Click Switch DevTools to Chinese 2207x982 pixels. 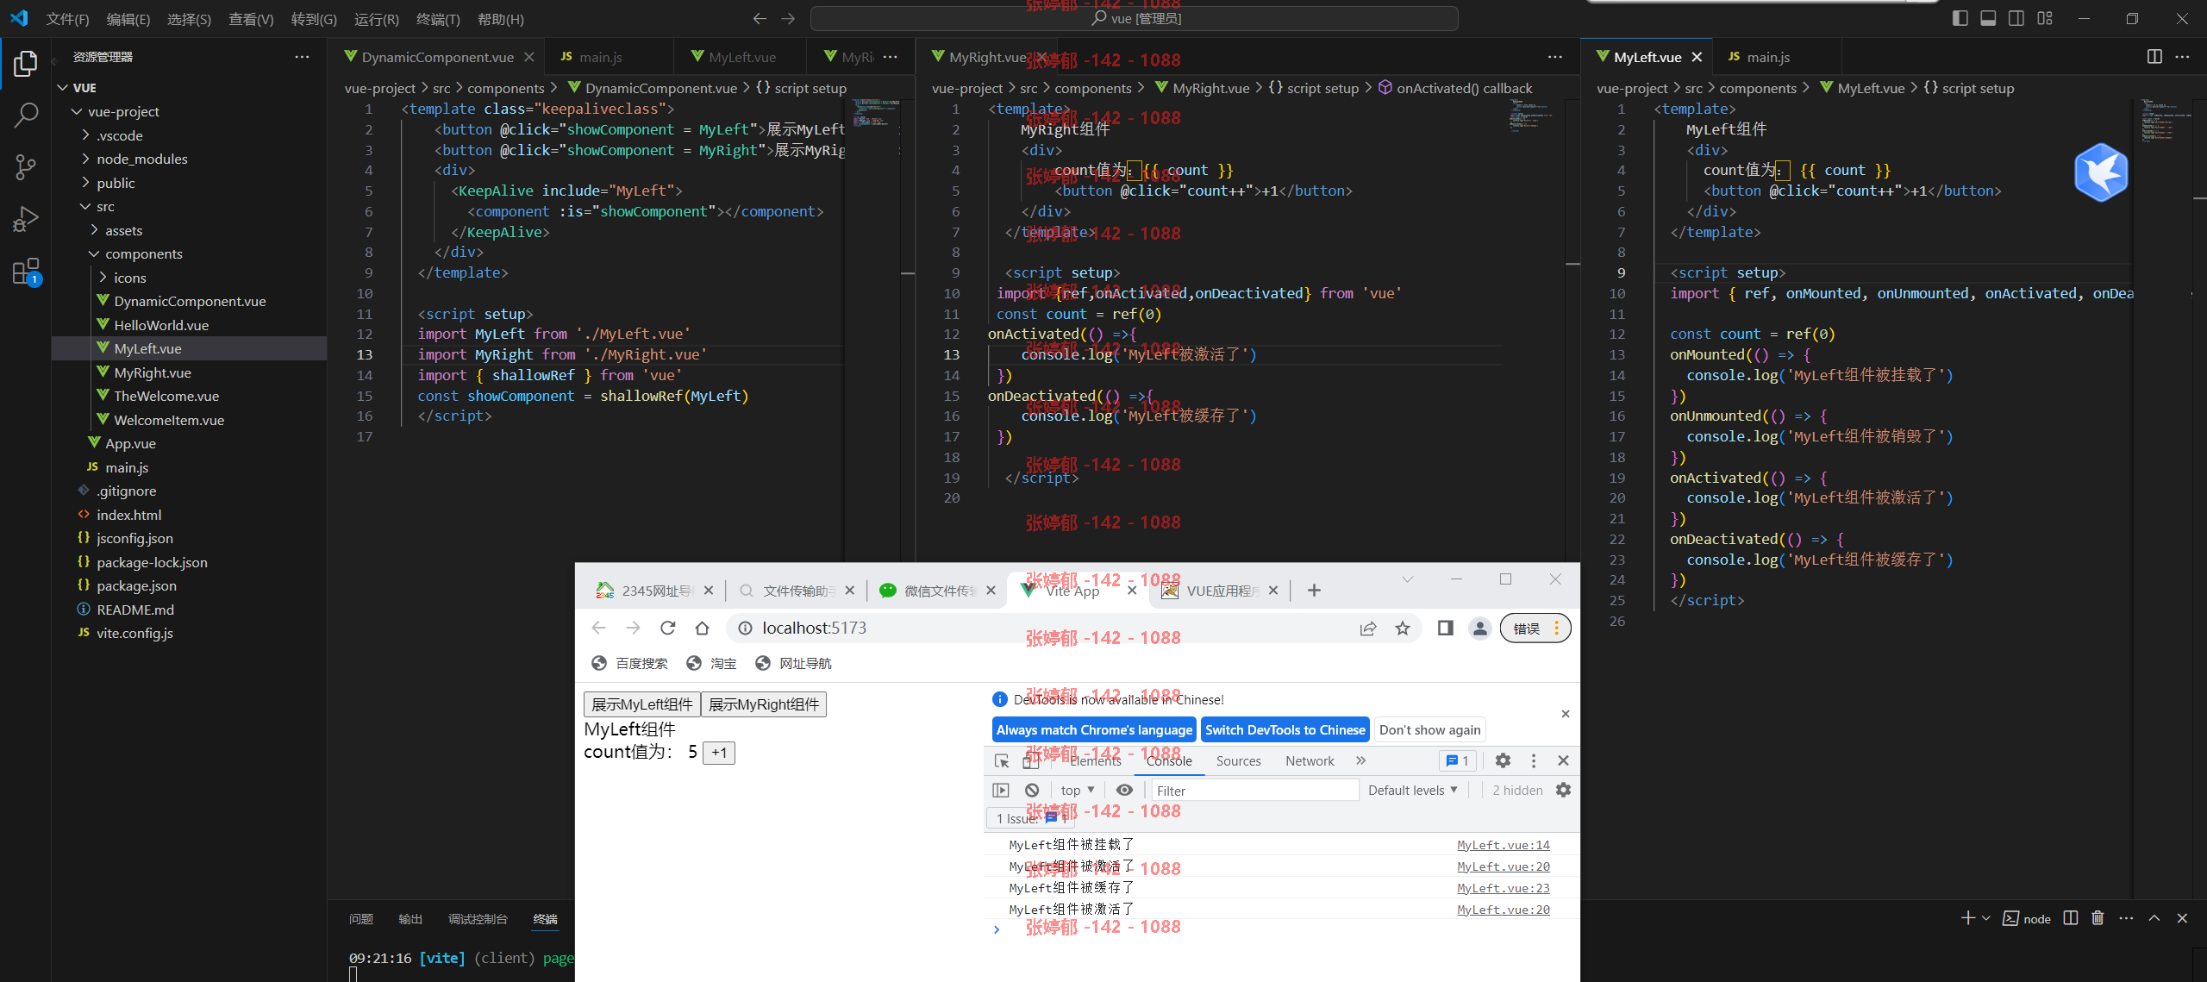pyautogui.click(x=1285, y=729)
